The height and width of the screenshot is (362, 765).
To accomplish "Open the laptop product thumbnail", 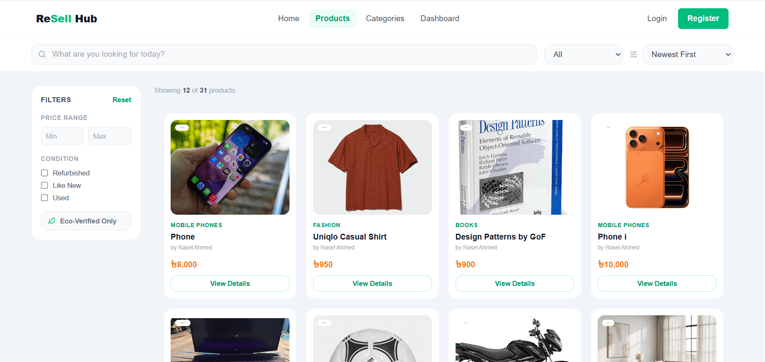I will point(230,339).
